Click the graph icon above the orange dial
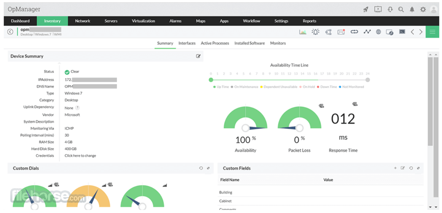 [x=104, y=185]
